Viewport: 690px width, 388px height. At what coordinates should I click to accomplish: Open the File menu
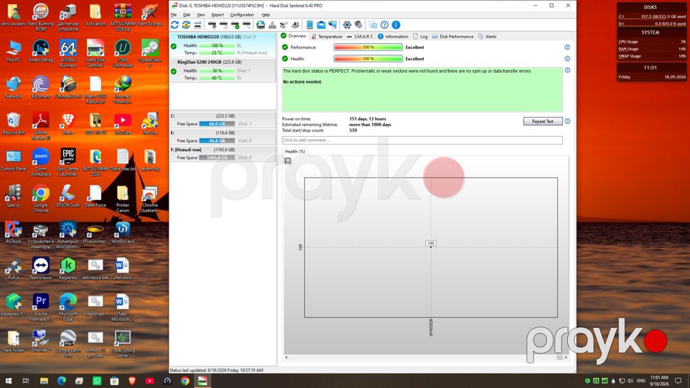pyautogui.click(x=174, y=15)
